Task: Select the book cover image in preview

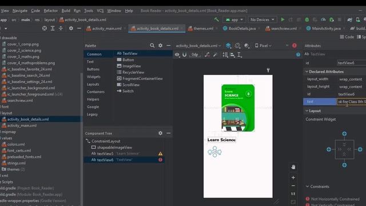Action: pos(238,108)
